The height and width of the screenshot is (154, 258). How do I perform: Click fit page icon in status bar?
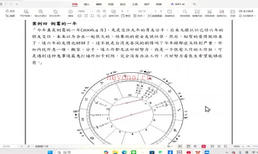[x=219, y=146]
